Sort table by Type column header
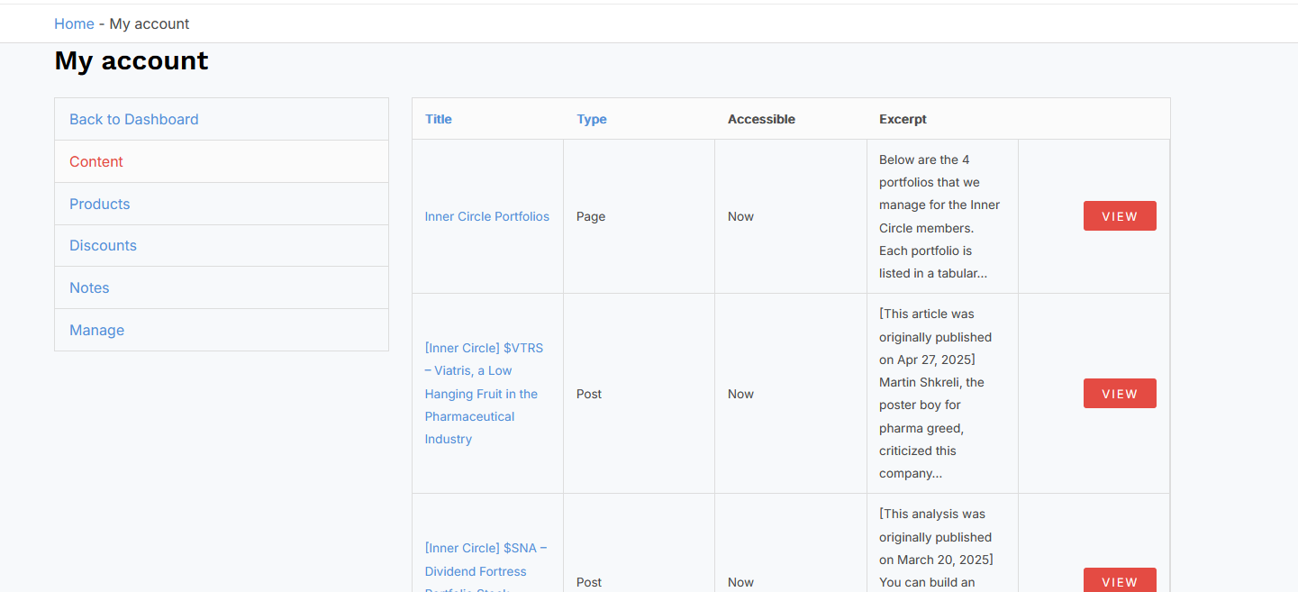This screenshot has height=592, width=1298. [x=592, y=119]
